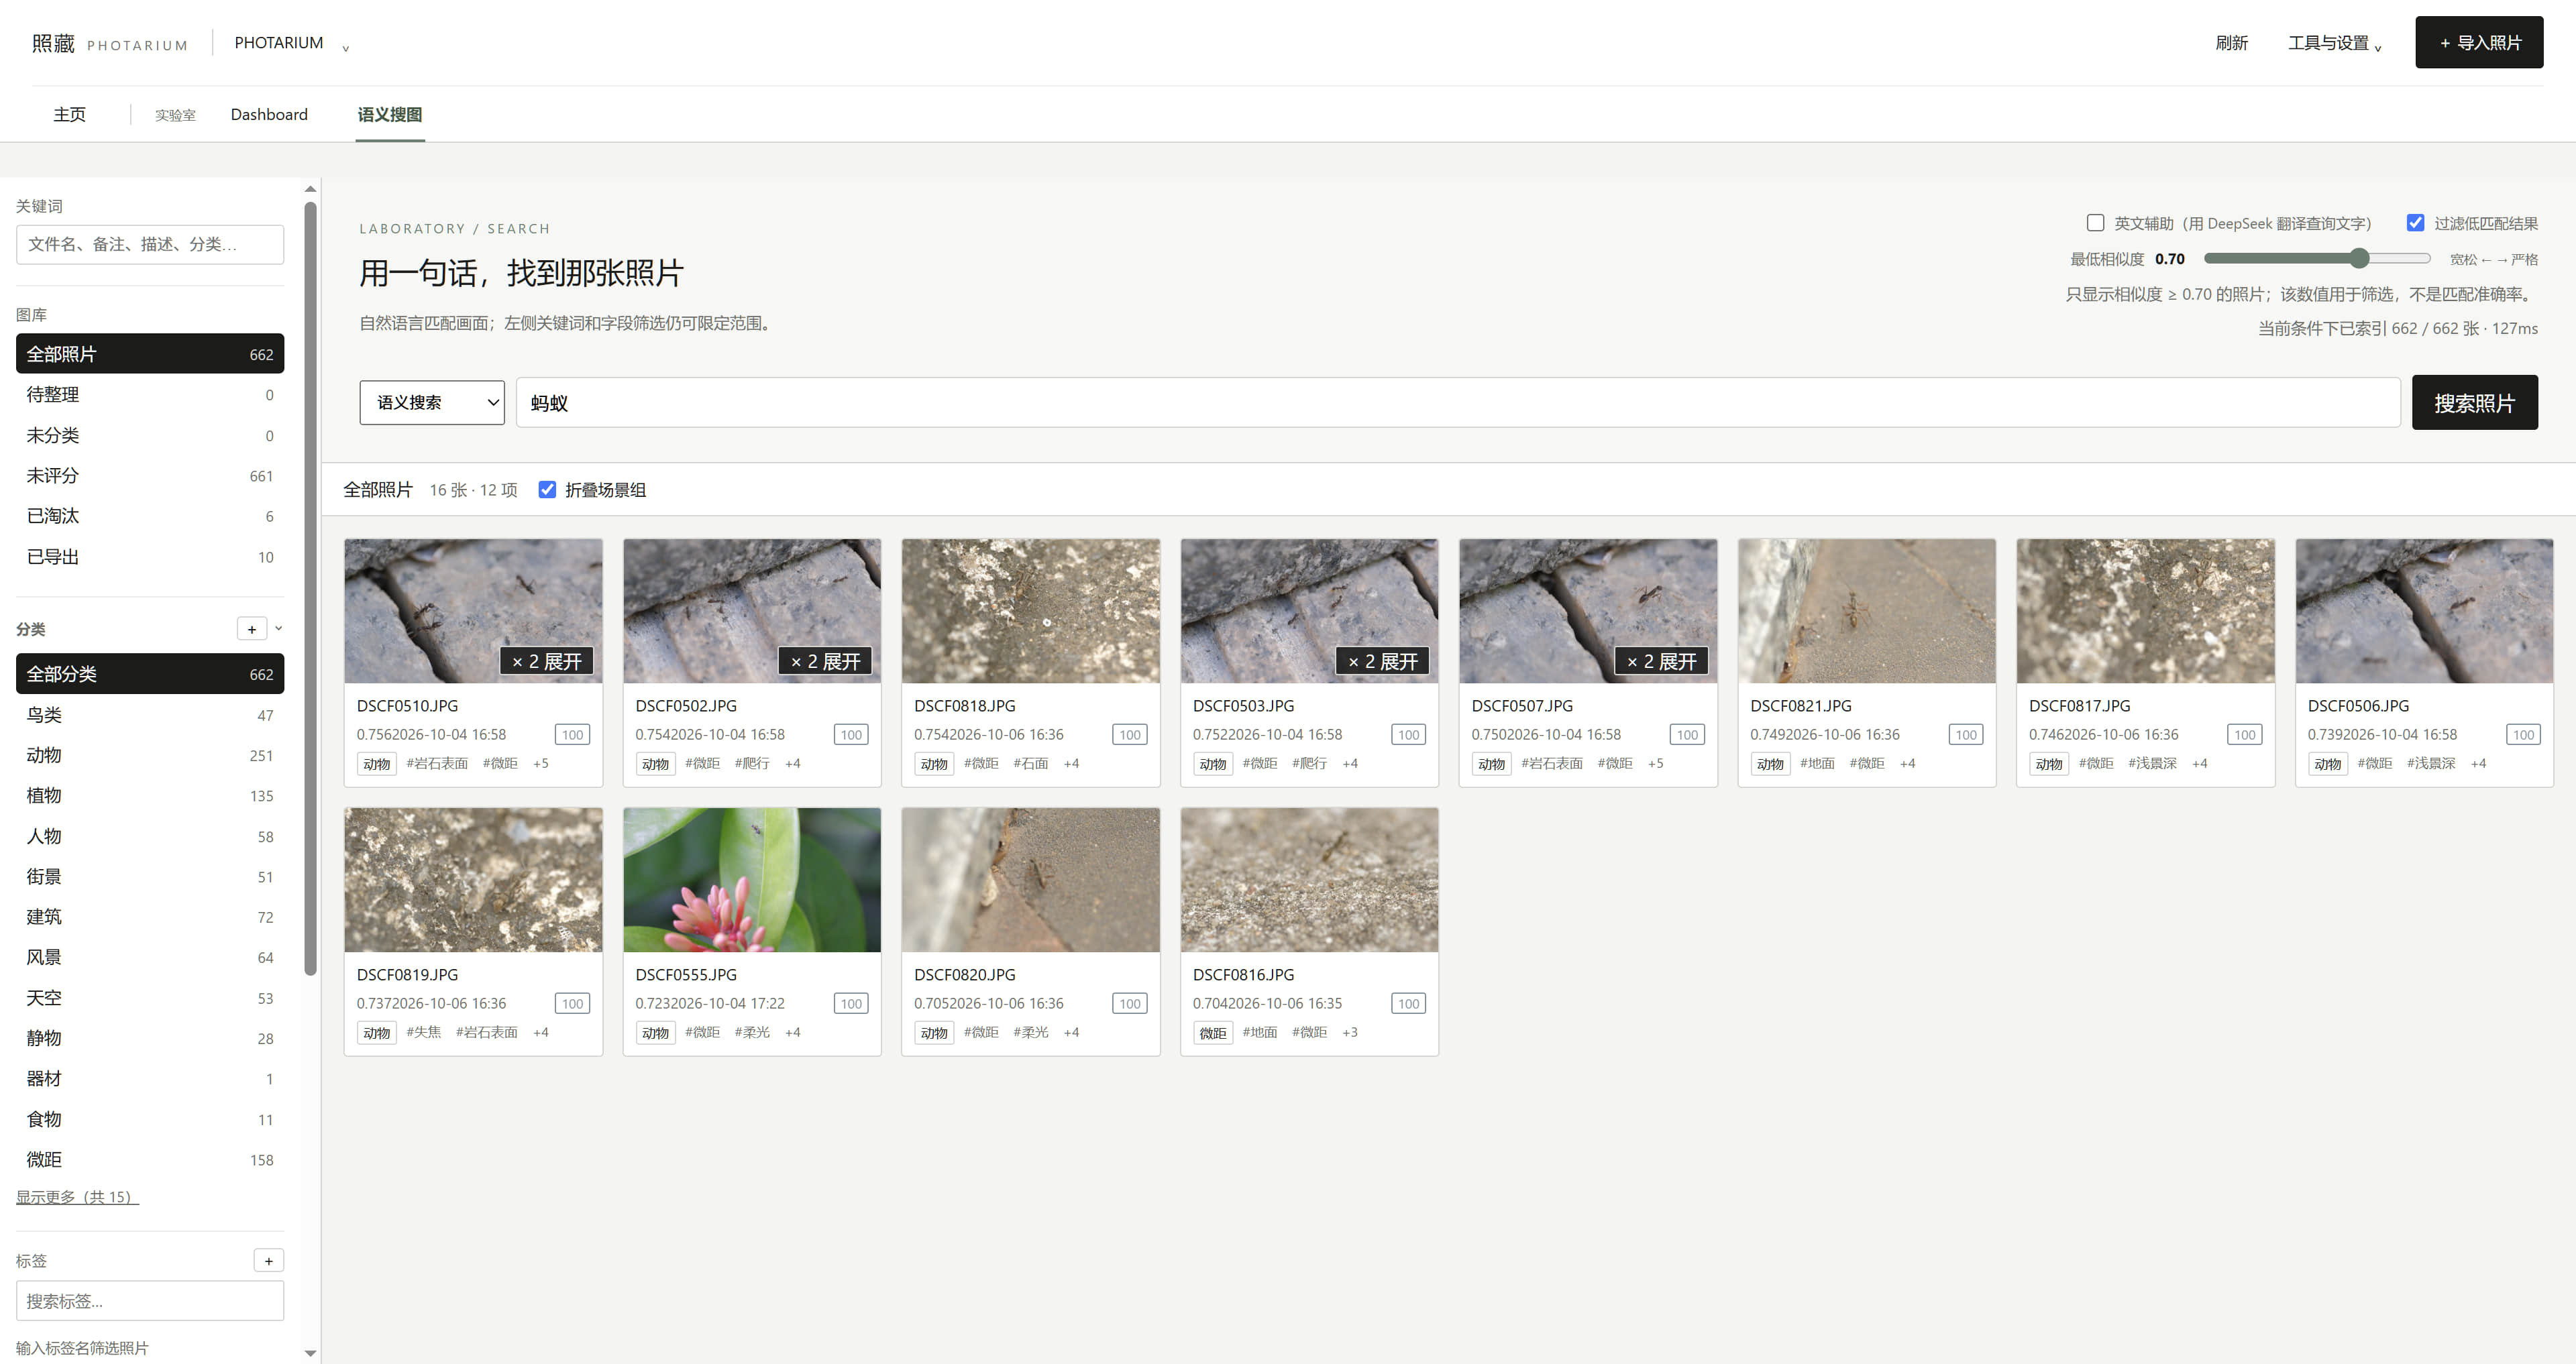Select 已导出 in the library list
Viewport: 2576px width, 1364px height.
(150, 557)
